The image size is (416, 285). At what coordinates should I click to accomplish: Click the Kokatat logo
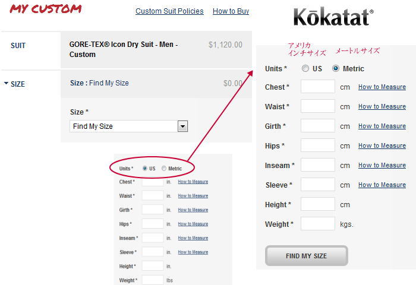coord(333,17)
